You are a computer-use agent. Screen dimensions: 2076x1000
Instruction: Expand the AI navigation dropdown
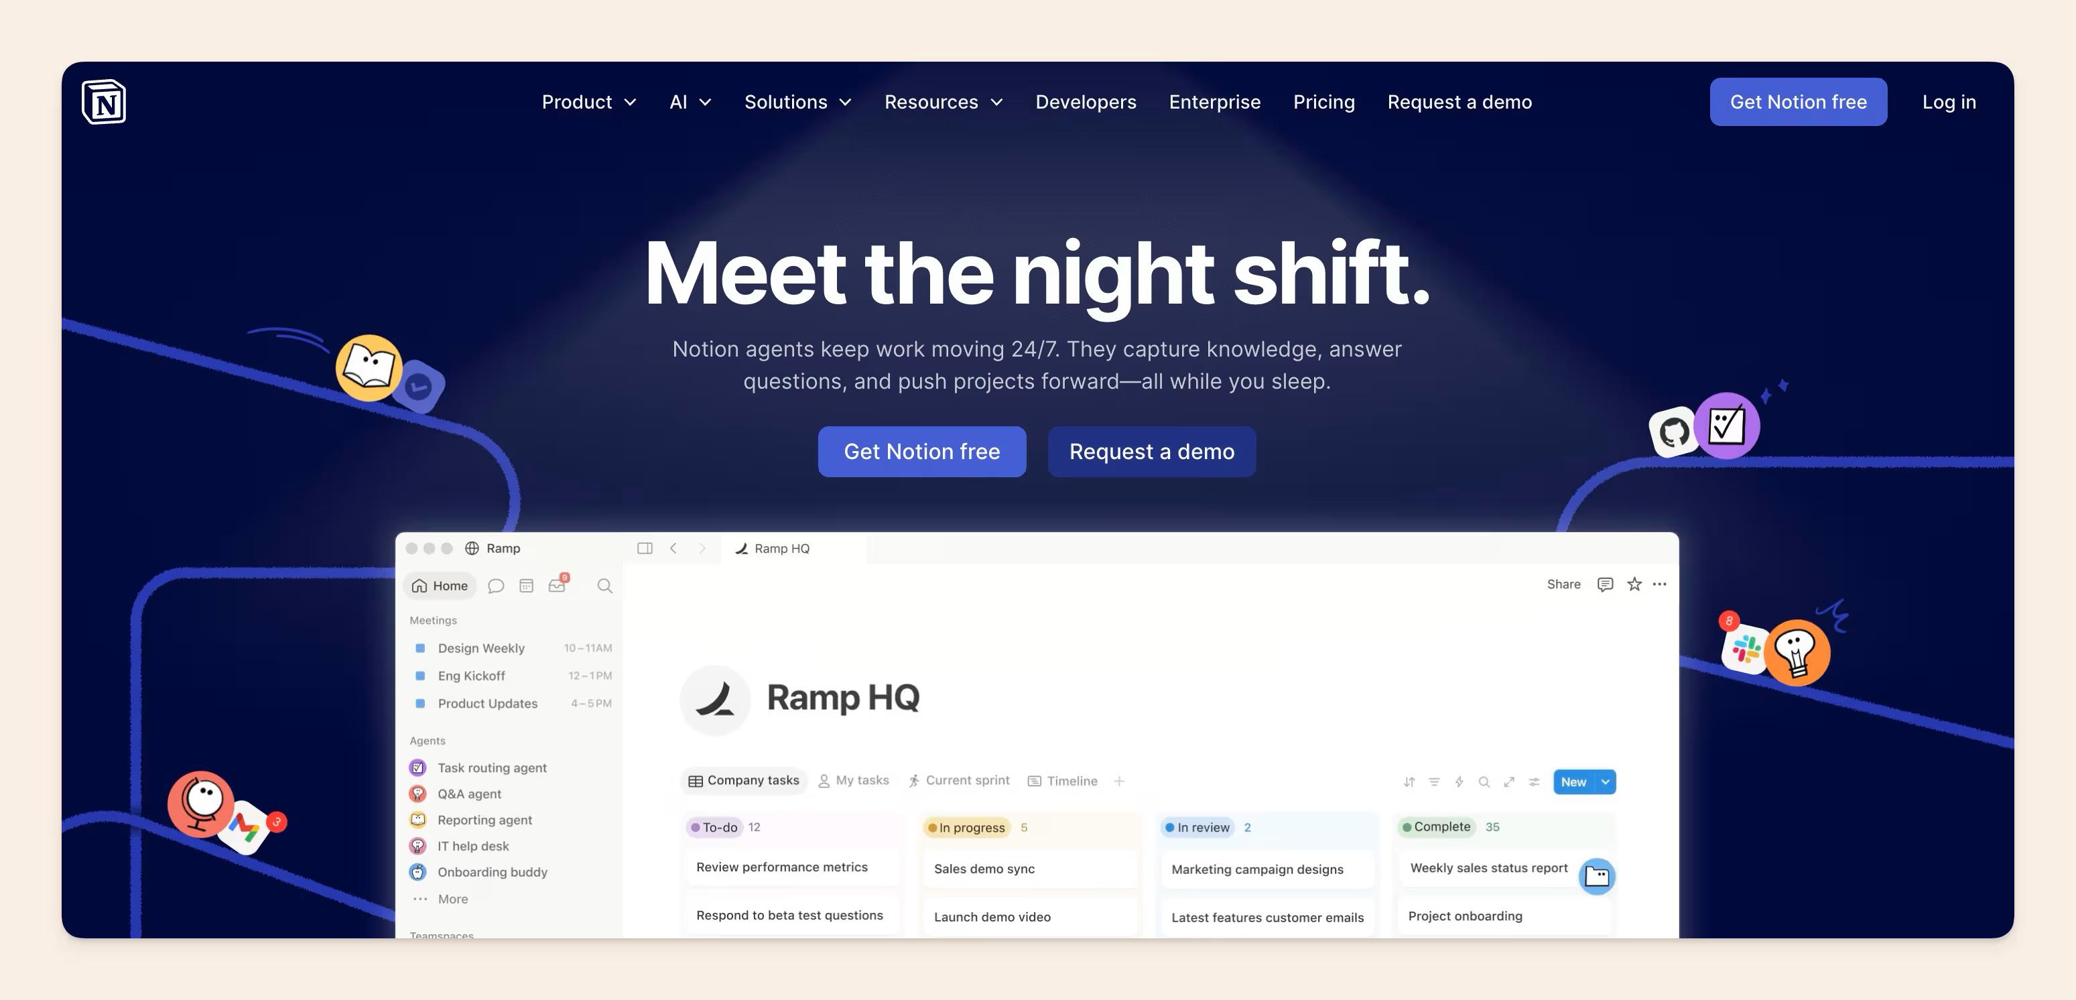click(x=691, y=103)
